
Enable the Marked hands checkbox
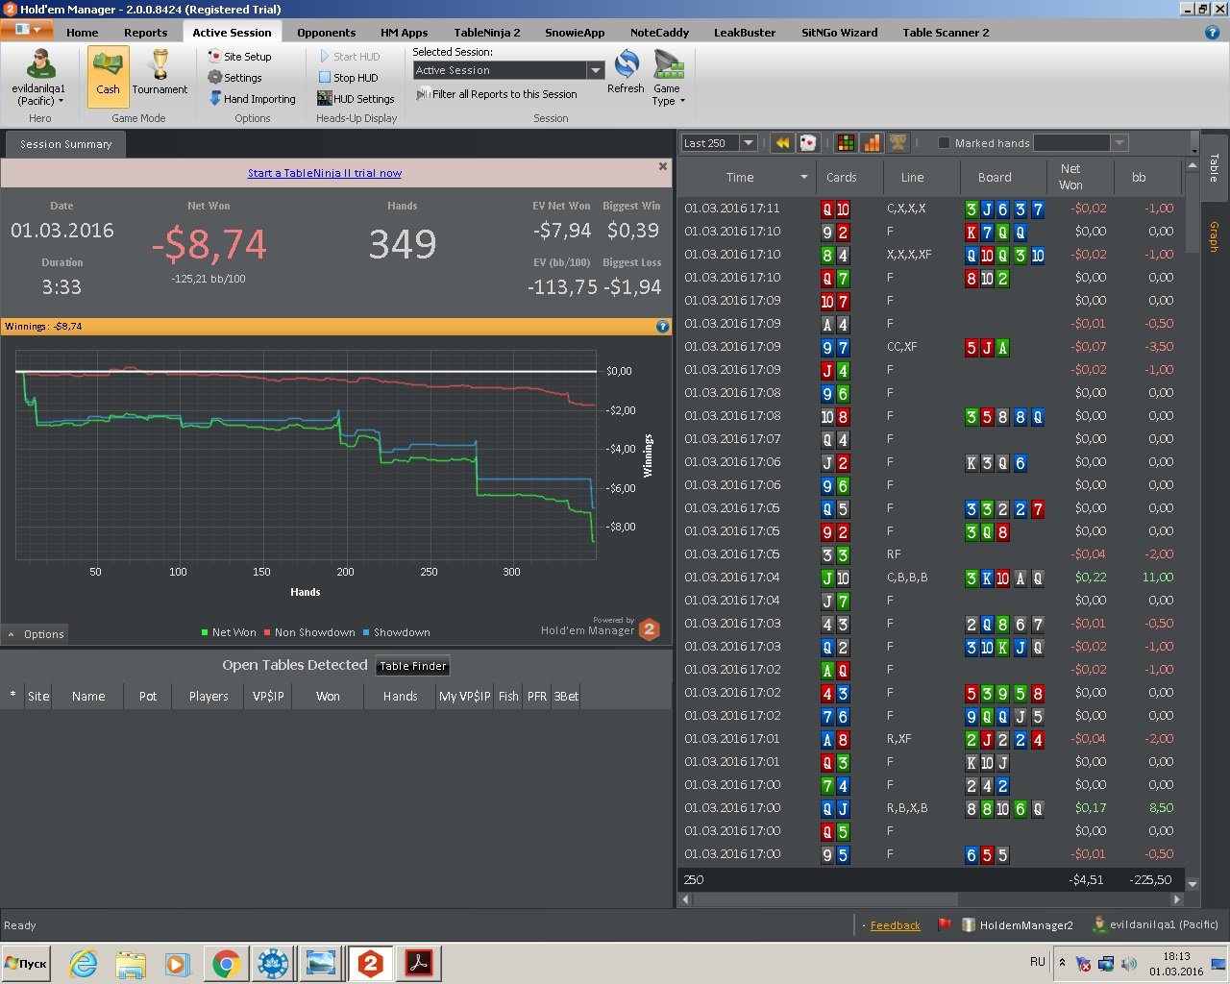point(944,143)
